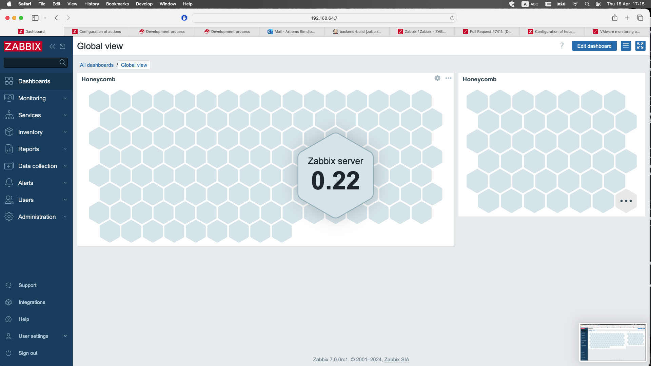The width and height of the screenshot is (651, 366).
Task: Open the Support link
Action: 27,285
